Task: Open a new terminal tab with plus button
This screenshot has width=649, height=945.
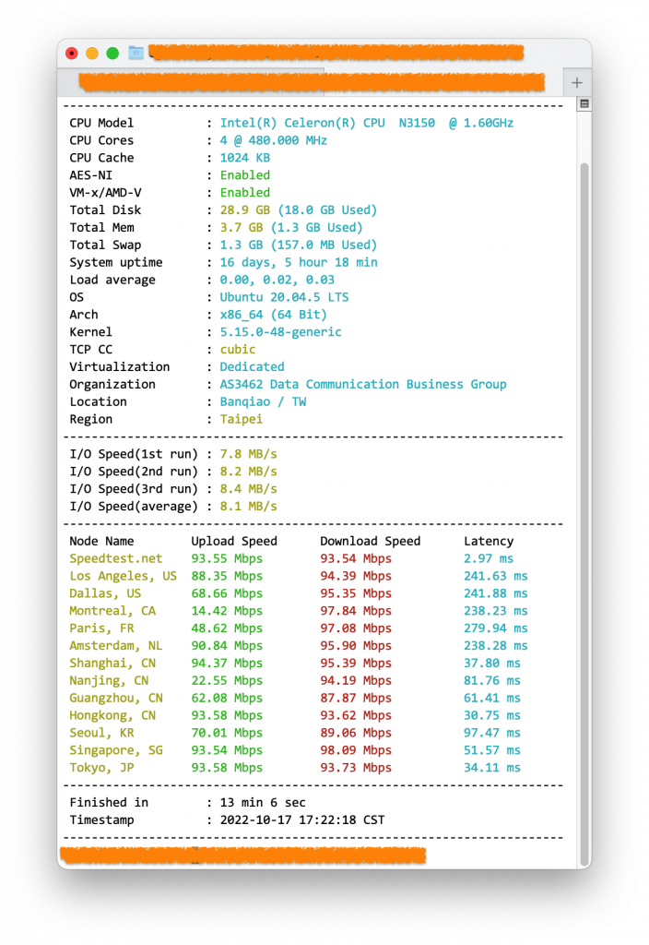Action: (576, 82)
